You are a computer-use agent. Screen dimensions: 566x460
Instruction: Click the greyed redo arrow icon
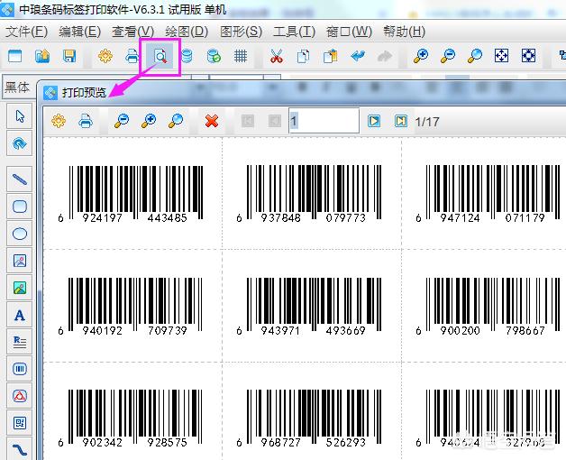[385, 56]
